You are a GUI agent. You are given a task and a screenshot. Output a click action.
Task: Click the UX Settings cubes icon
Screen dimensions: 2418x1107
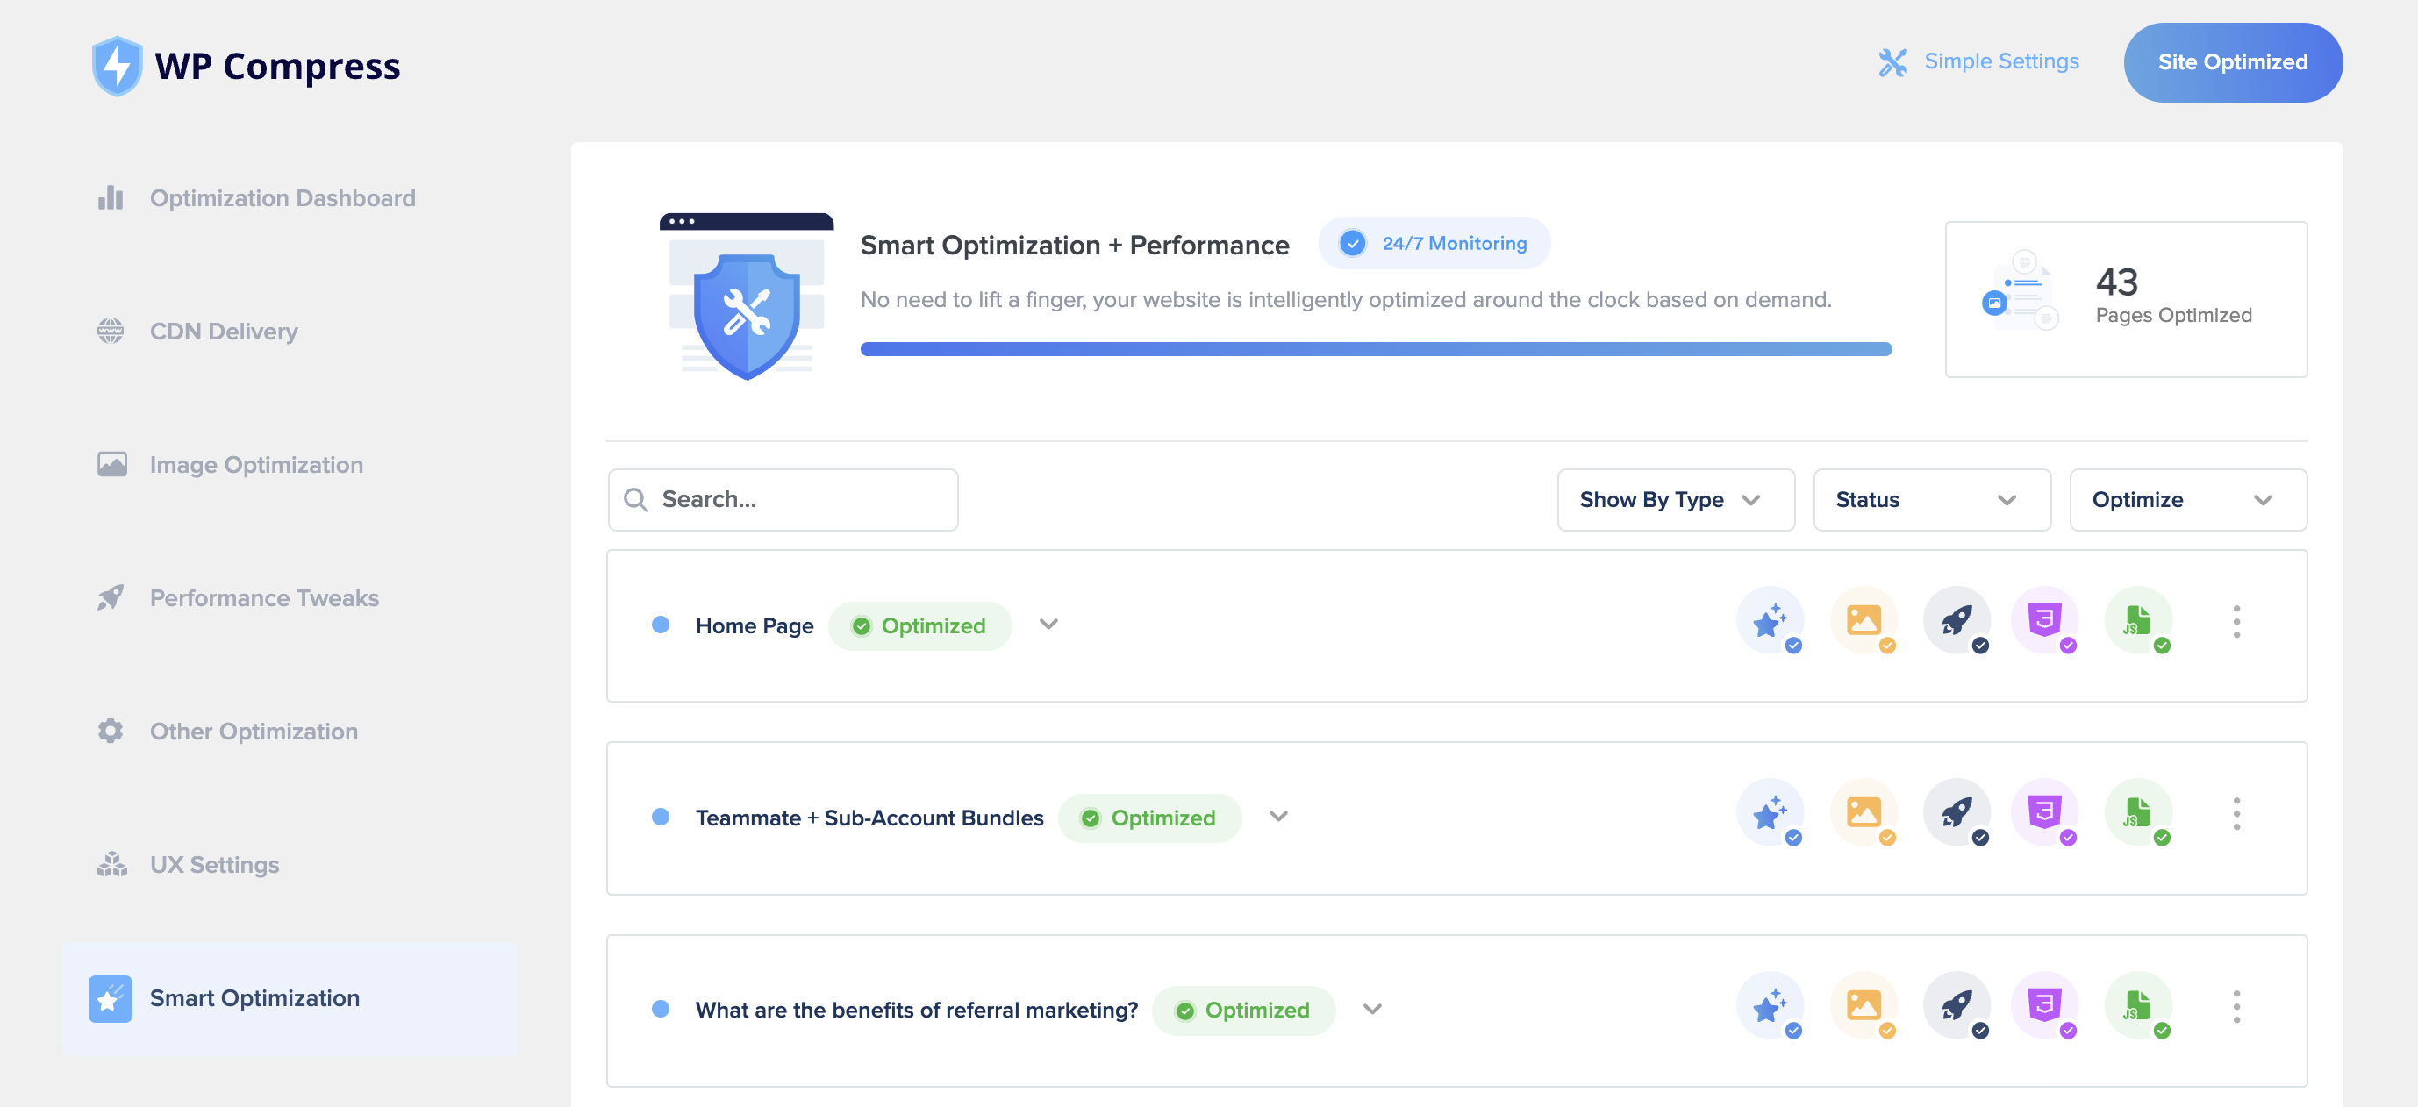click(111, 864)
